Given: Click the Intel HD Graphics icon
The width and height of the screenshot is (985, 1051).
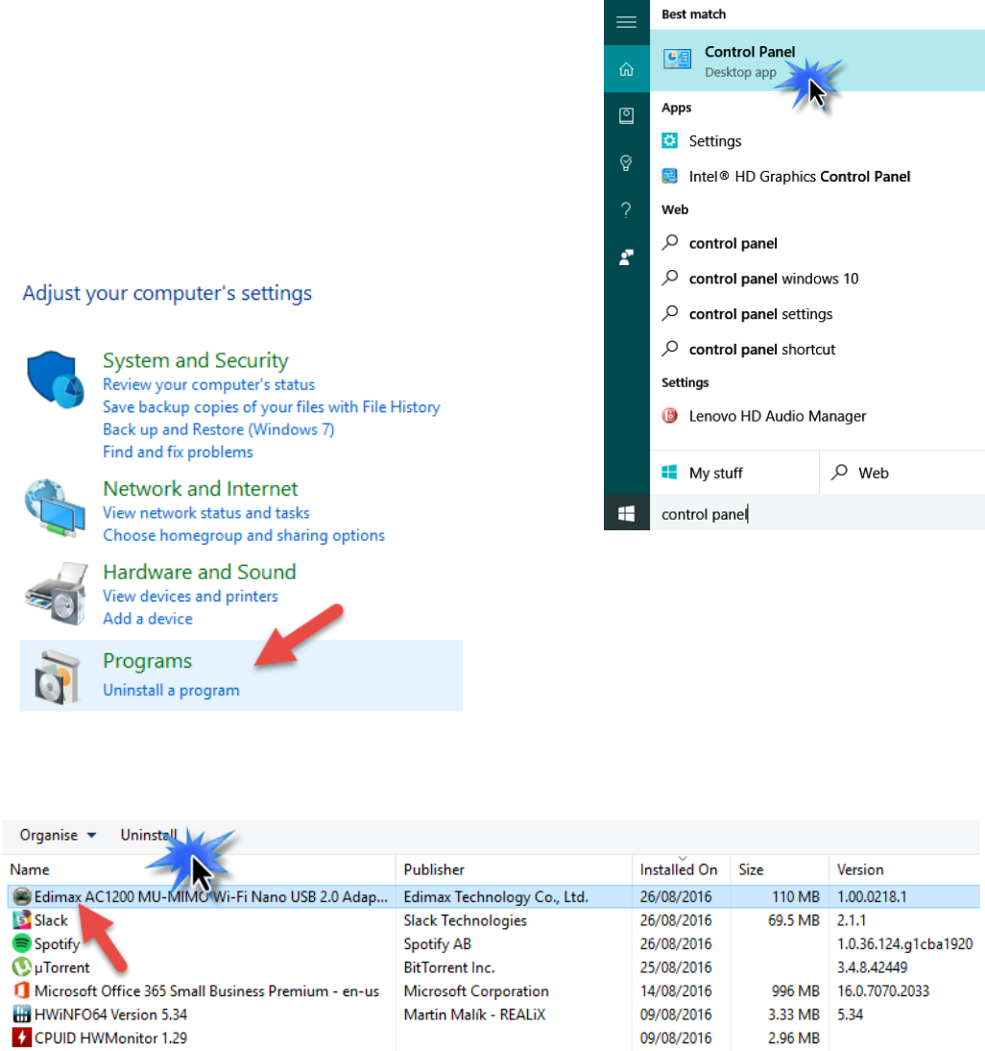Looking at the screenshot, I should [669, 176].
